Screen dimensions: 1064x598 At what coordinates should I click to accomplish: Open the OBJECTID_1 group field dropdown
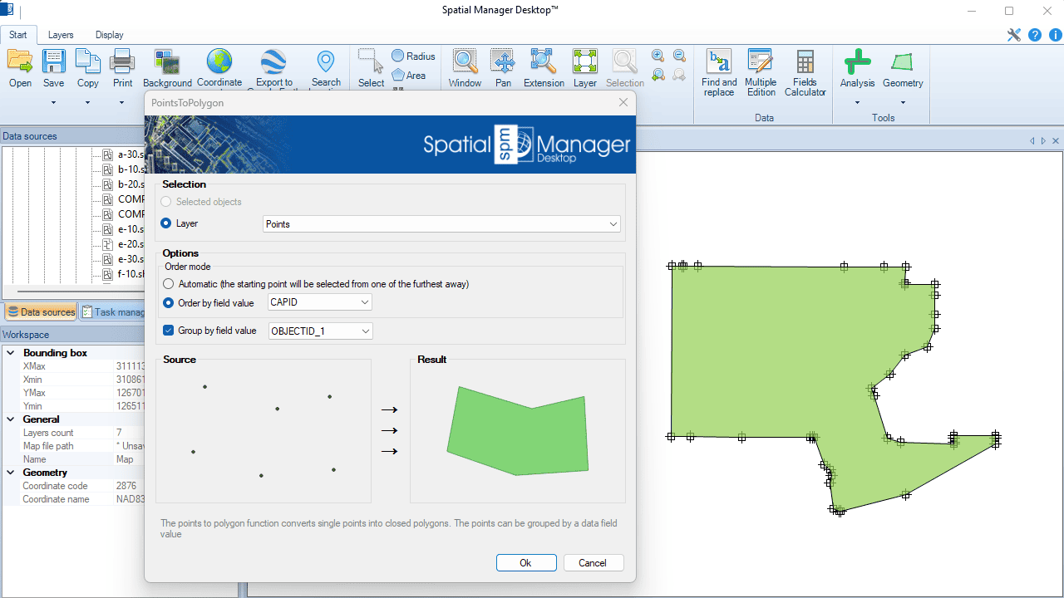[321, 331]
